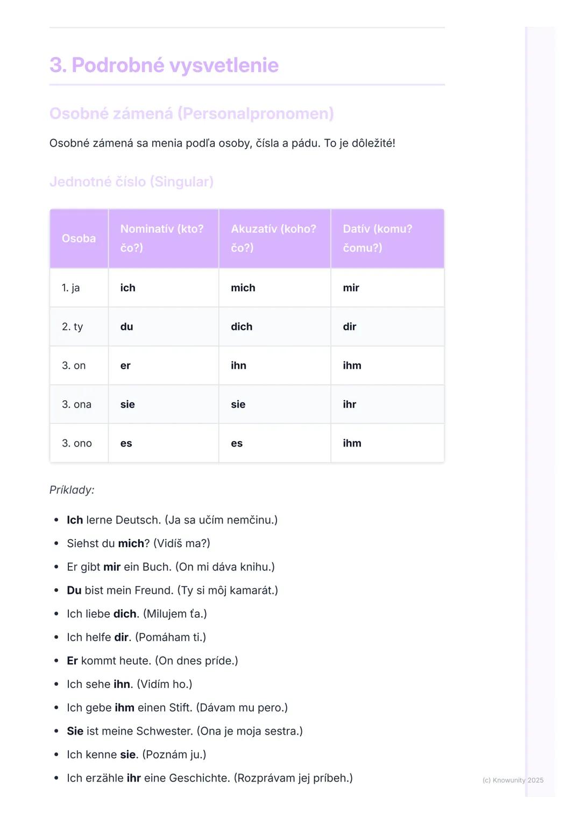581x823 pixels.
Task: Click the "du" cell in the nominative column
Action: click(x=127, y=326)
